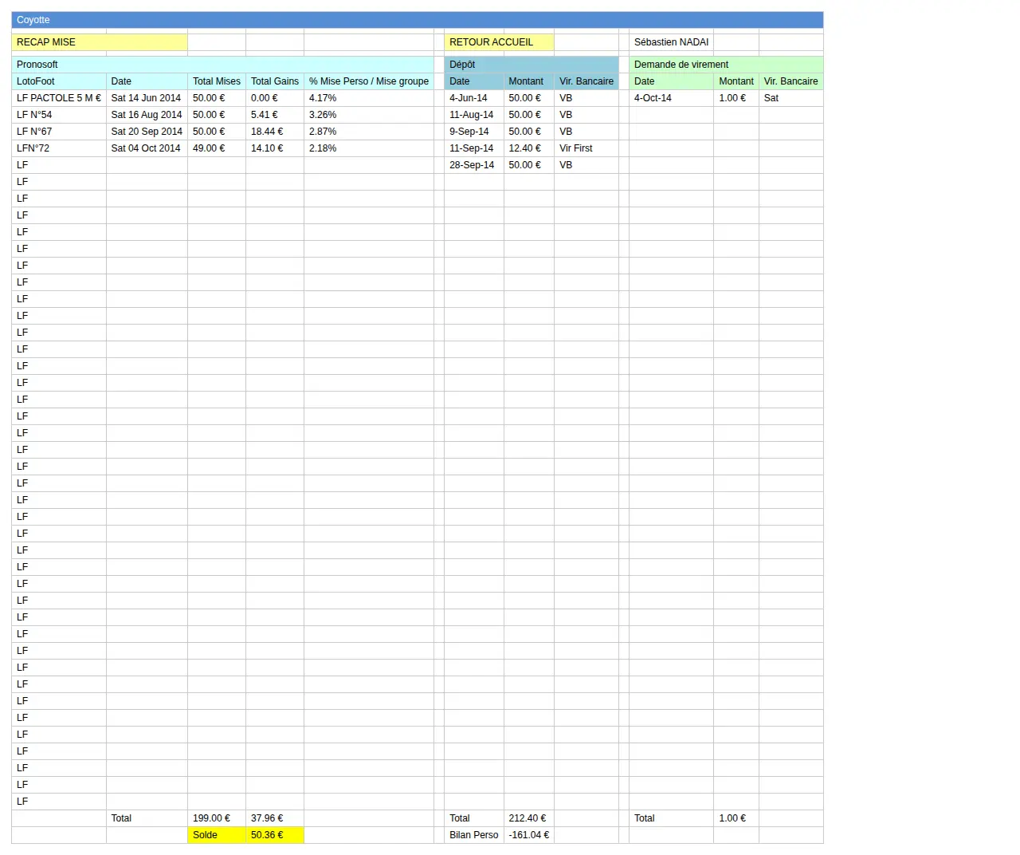
Task: Select the Bilan Perso label cell
Action: point(474,835)
